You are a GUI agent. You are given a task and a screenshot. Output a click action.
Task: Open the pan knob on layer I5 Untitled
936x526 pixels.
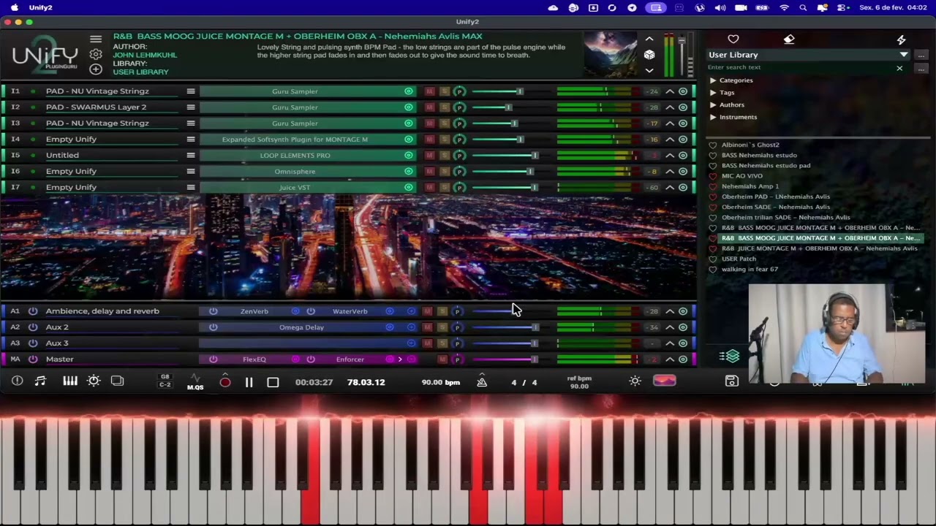click(x=459, y=156)
